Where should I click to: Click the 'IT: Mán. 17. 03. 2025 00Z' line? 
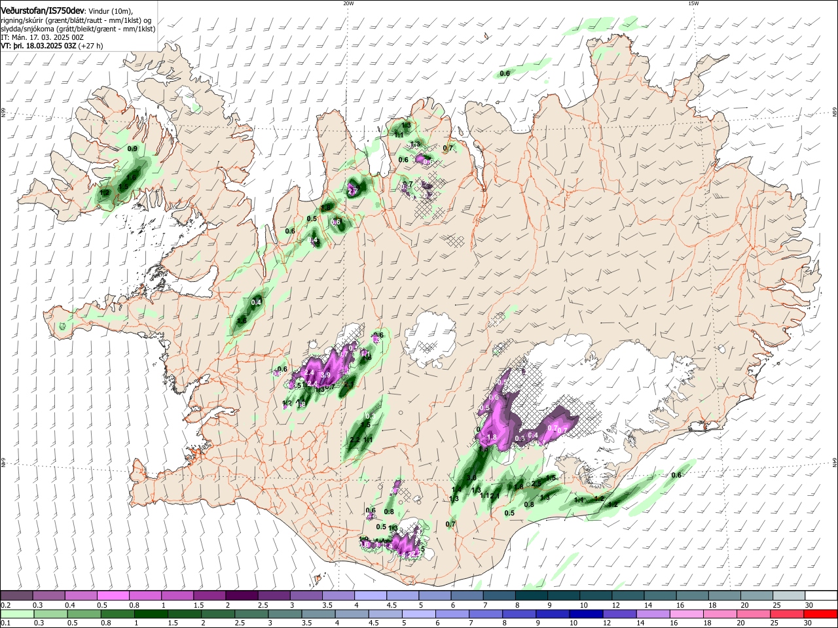click(42, 37)
